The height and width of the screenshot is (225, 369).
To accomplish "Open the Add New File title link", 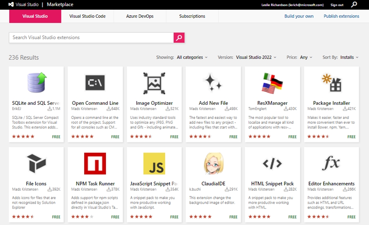I will pyautogui.click(x=213, y=103).
